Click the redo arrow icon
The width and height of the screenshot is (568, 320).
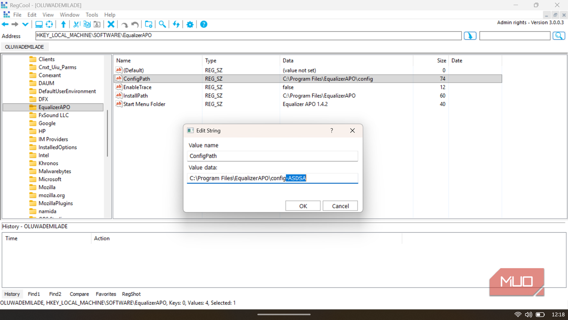pyautogui.click(x=125, y=25)
